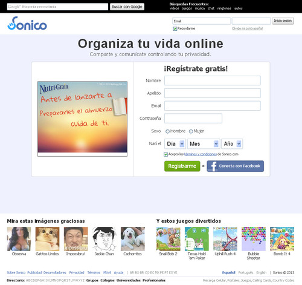Select the Mujer radio button
The height and width of the screenshot is (285, 302).
191,131
